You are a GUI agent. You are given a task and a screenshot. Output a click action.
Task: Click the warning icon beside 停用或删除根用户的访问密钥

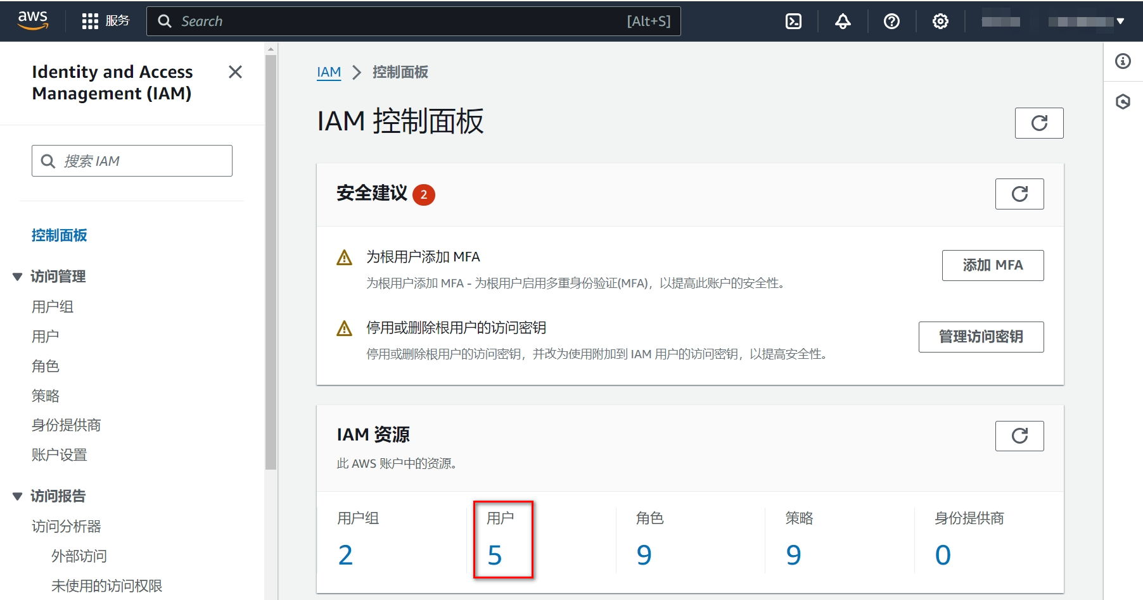pos(344,328)
